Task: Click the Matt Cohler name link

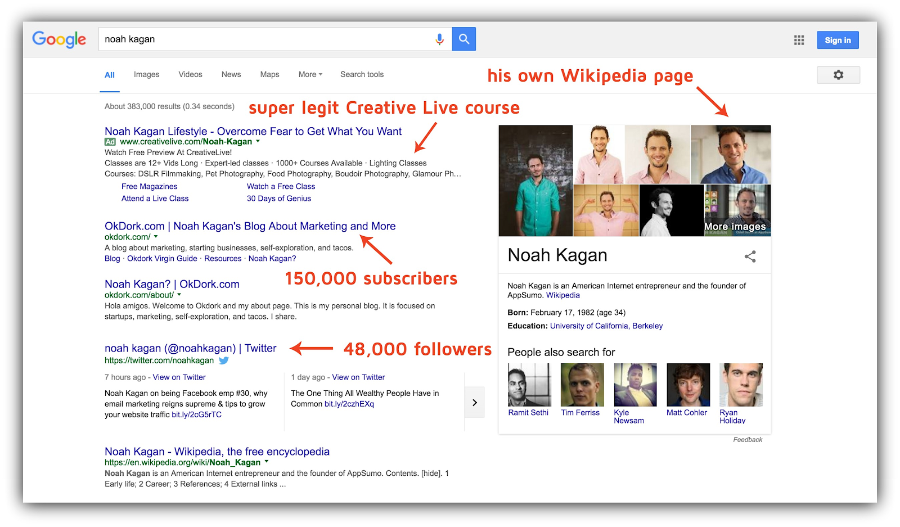Action: click(x=687, y=412)
